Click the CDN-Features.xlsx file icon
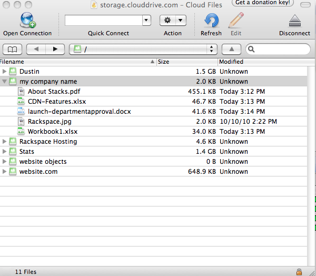 (21, 101)
